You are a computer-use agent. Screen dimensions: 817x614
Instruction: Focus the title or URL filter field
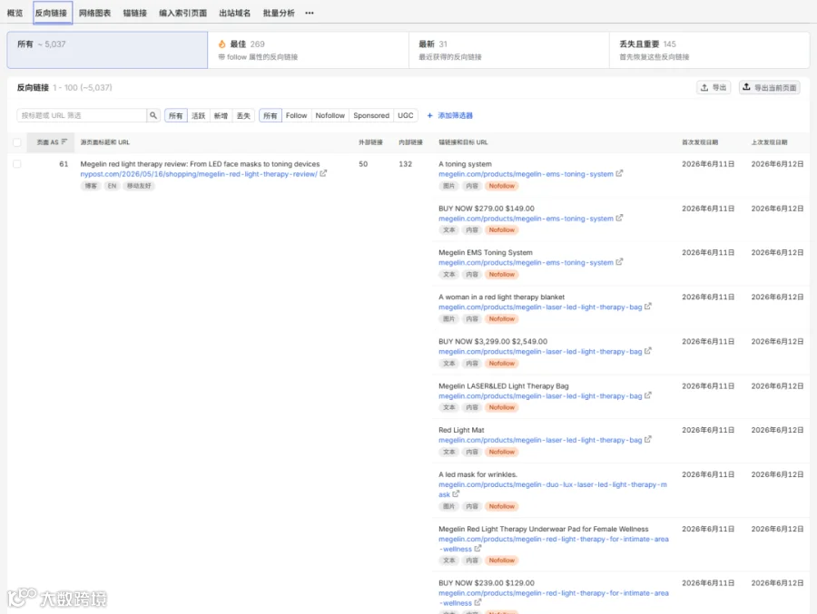point(82,115)
